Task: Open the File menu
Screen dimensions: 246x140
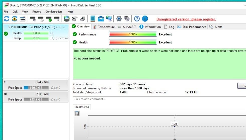Action: point(6,12)
